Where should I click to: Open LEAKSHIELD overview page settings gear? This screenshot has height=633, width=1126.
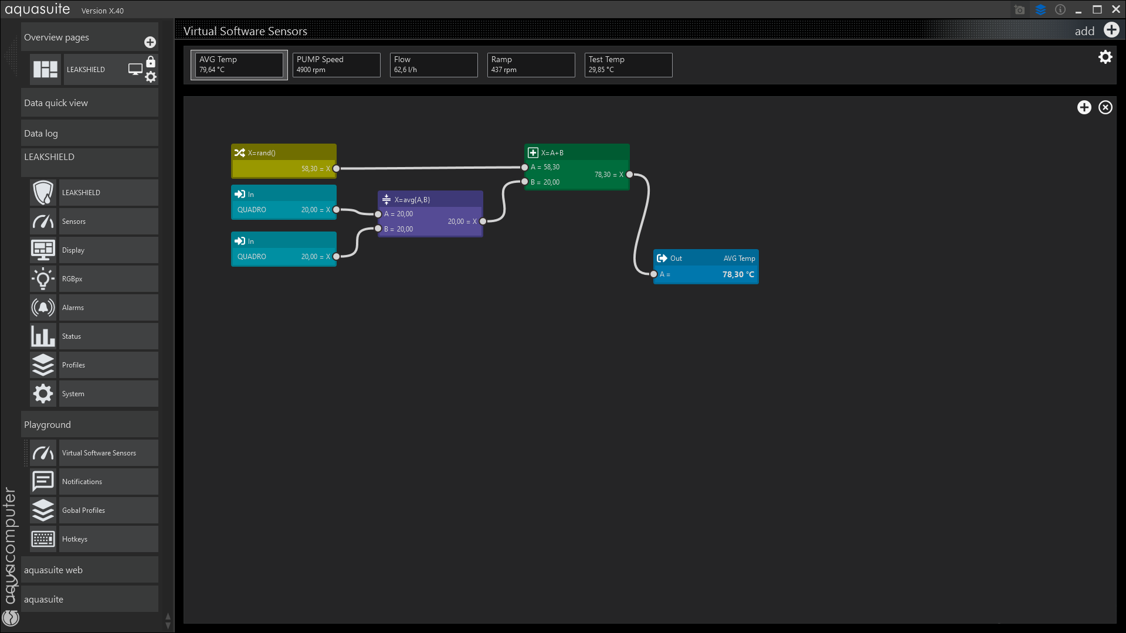[151, 77]
